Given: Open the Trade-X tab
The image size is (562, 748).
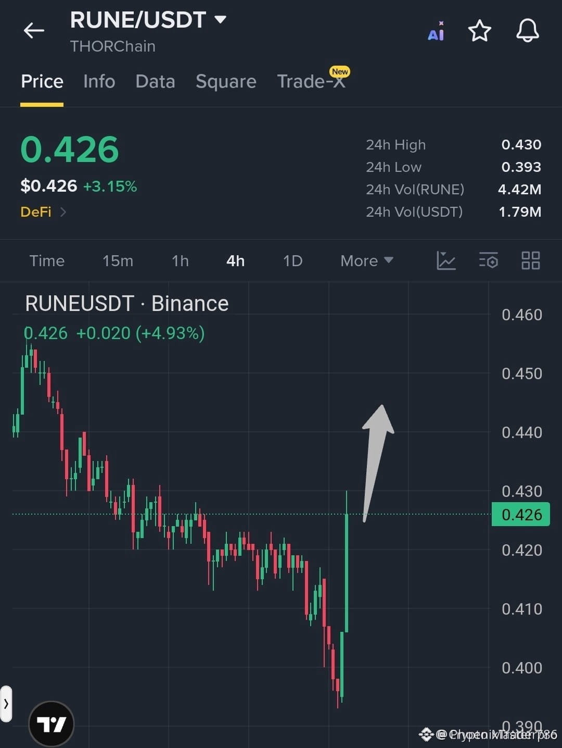Looking at the screenshot, I should click(x=311, y=82).
